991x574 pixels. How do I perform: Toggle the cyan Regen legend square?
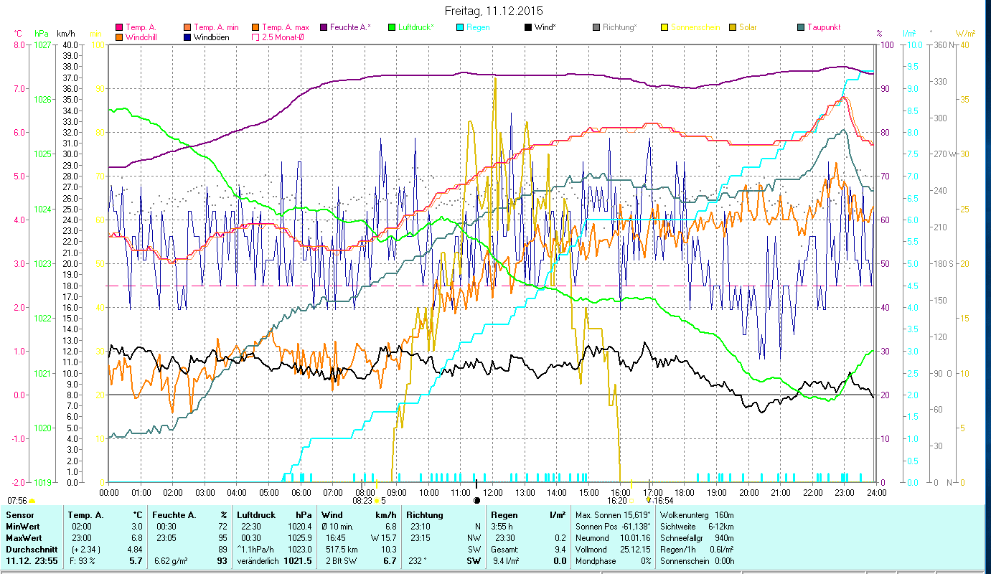[x=460, y=27]
